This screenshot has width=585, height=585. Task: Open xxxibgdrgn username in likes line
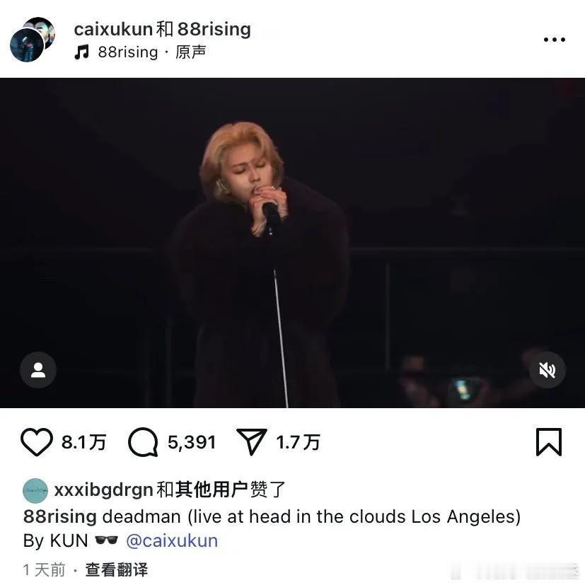tap(104, 490)
